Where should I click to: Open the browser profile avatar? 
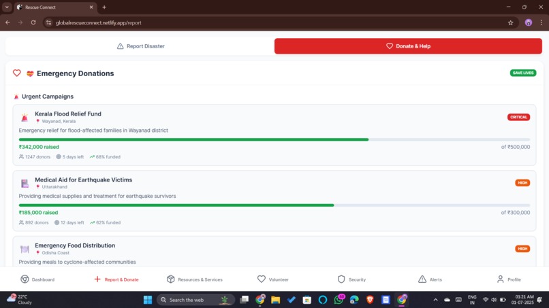529,22
